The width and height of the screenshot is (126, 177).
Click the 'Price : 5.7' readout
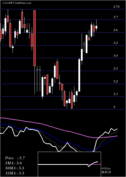(x=15, y=158)
